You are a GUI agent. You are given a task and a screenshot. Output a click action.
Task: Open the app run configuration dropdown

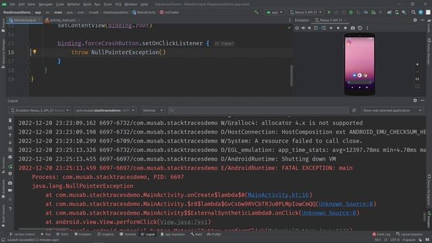pos(274,12)
